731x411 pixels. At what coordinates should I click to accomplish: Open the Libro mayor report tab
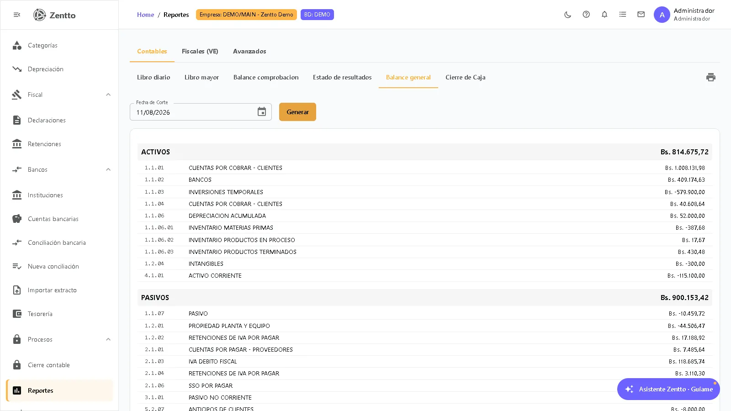tap(202, 77)
